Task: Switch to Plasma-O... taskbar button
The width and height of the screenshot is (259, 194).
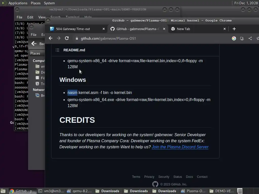Action: pos(193,191)
